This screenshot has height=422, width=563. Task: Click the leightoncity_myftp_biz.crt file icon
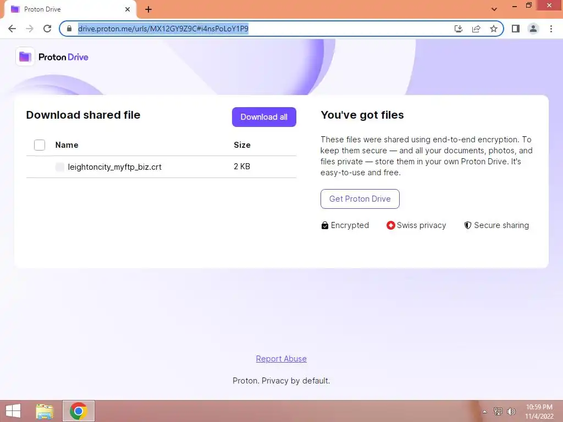pyautogui.click(x=60, y=167)
